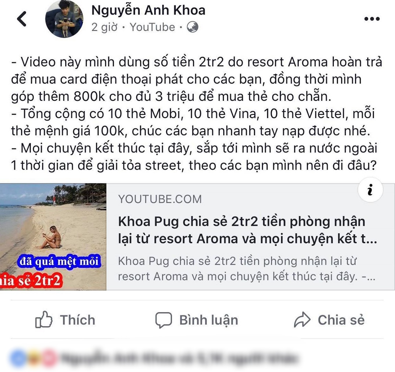The width and height of the screenshot is (395, 372).
Task: Click the link info 'i' icon
Action: coord(370,190)
